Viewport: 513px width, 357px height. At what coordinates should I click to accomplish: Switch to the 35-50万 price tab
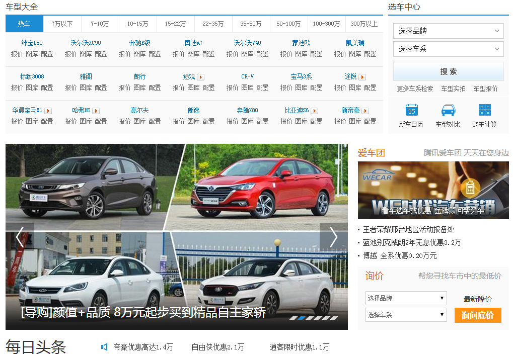[251, 24]
